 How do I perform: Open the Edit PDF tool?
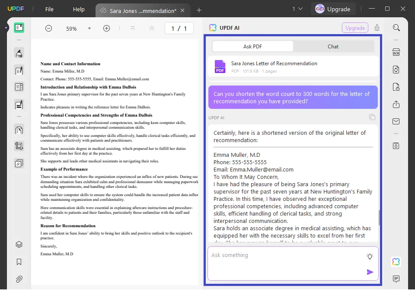tap(19, 70)
